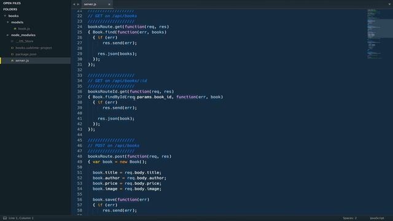393x221 pixels.
Task: Click the OPEN FILES header
Action: [x=12, y=3]
